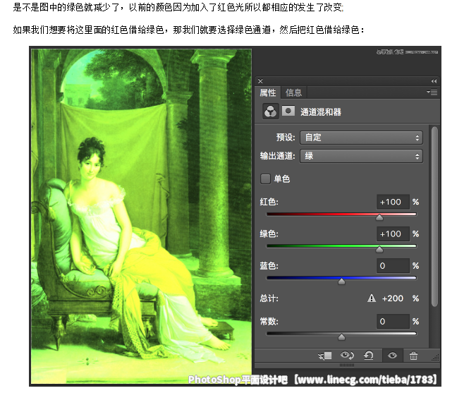Click the properties panel vertical scrollbar
The image size is (476, 393).
(x=434, y=216)
